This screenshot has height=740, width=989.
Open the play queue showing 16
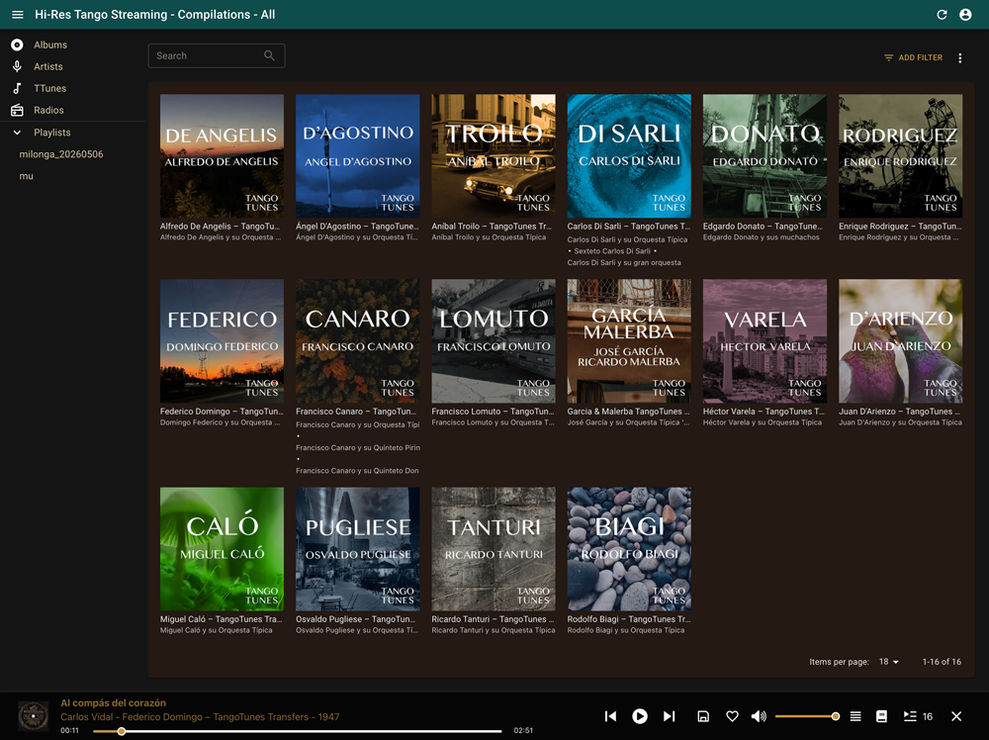click(918, 716)
